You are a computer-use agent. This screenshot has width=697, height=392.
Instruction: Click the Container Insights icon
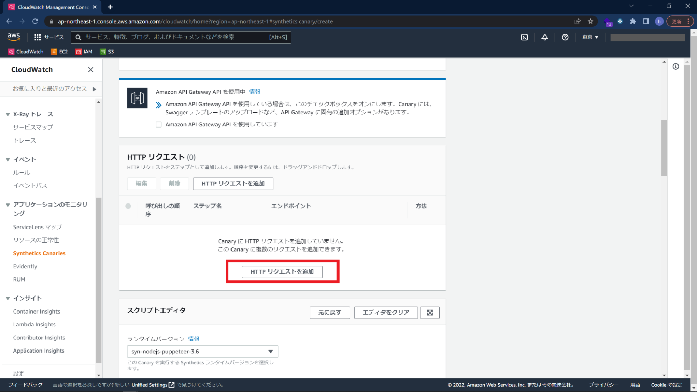point(36,312)
